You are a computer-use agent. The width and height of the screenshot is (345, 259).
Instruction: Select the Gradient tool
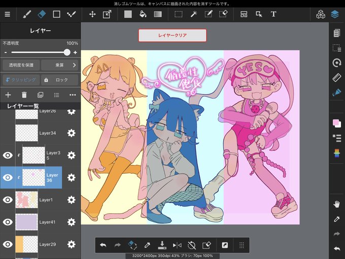(158, 14)
